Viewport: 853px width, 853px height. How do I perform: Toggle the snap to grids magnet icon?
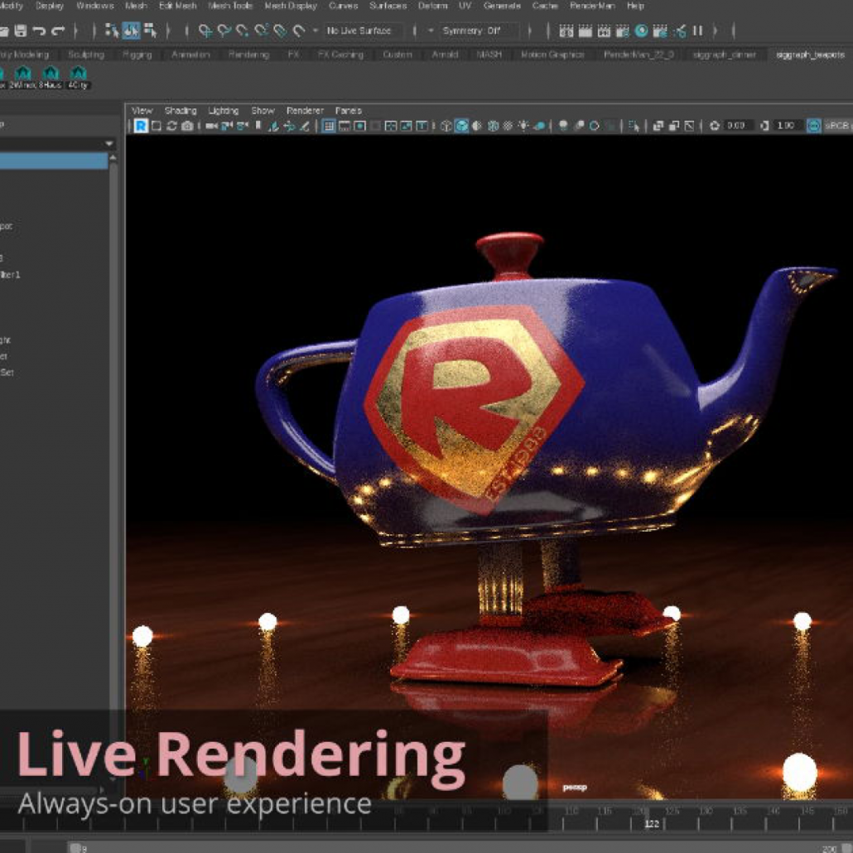point(205,31)
